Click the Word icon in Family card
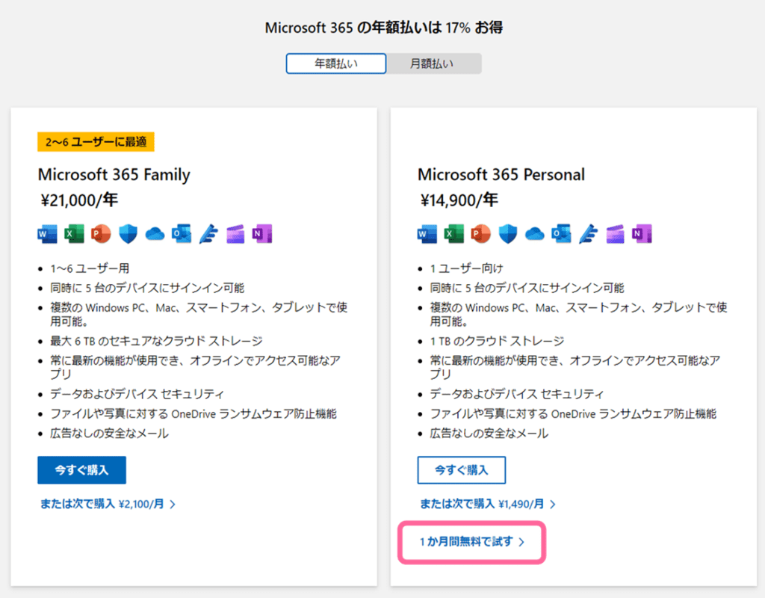 [47, 234]
